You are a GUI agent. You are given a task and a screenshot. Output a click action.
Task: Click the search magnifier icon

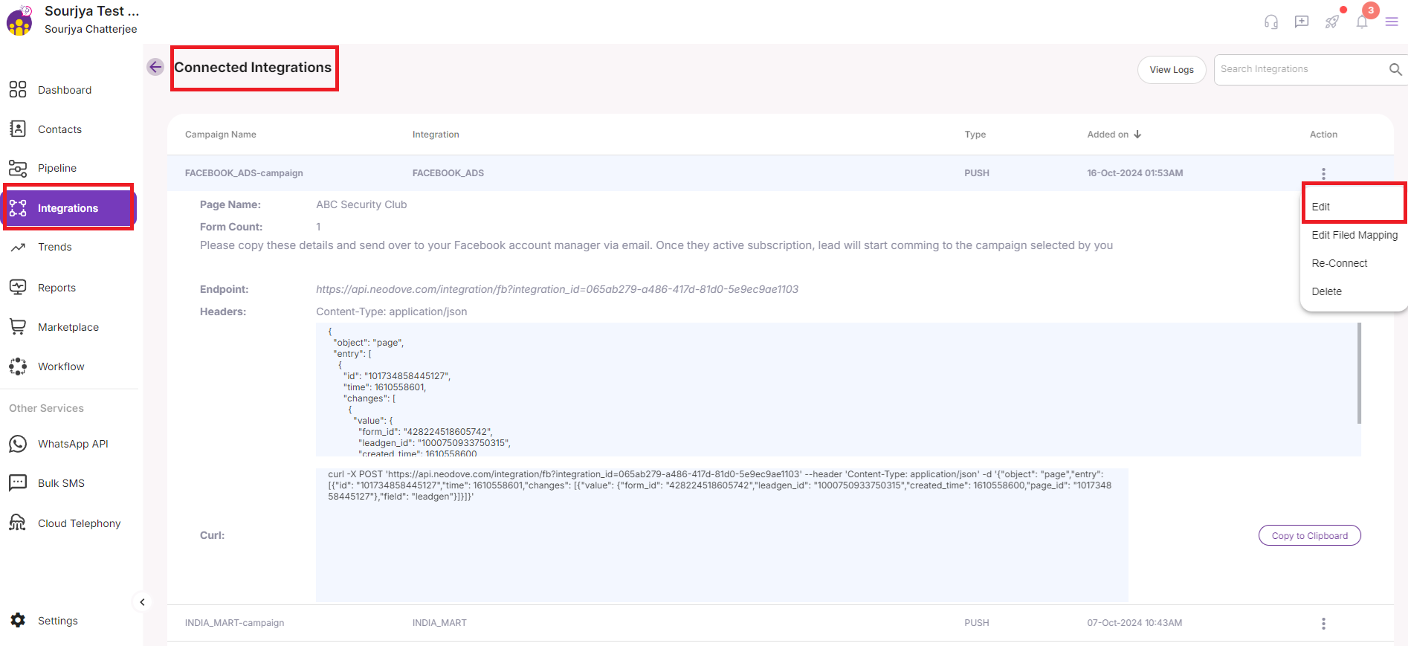(1395, 69)
